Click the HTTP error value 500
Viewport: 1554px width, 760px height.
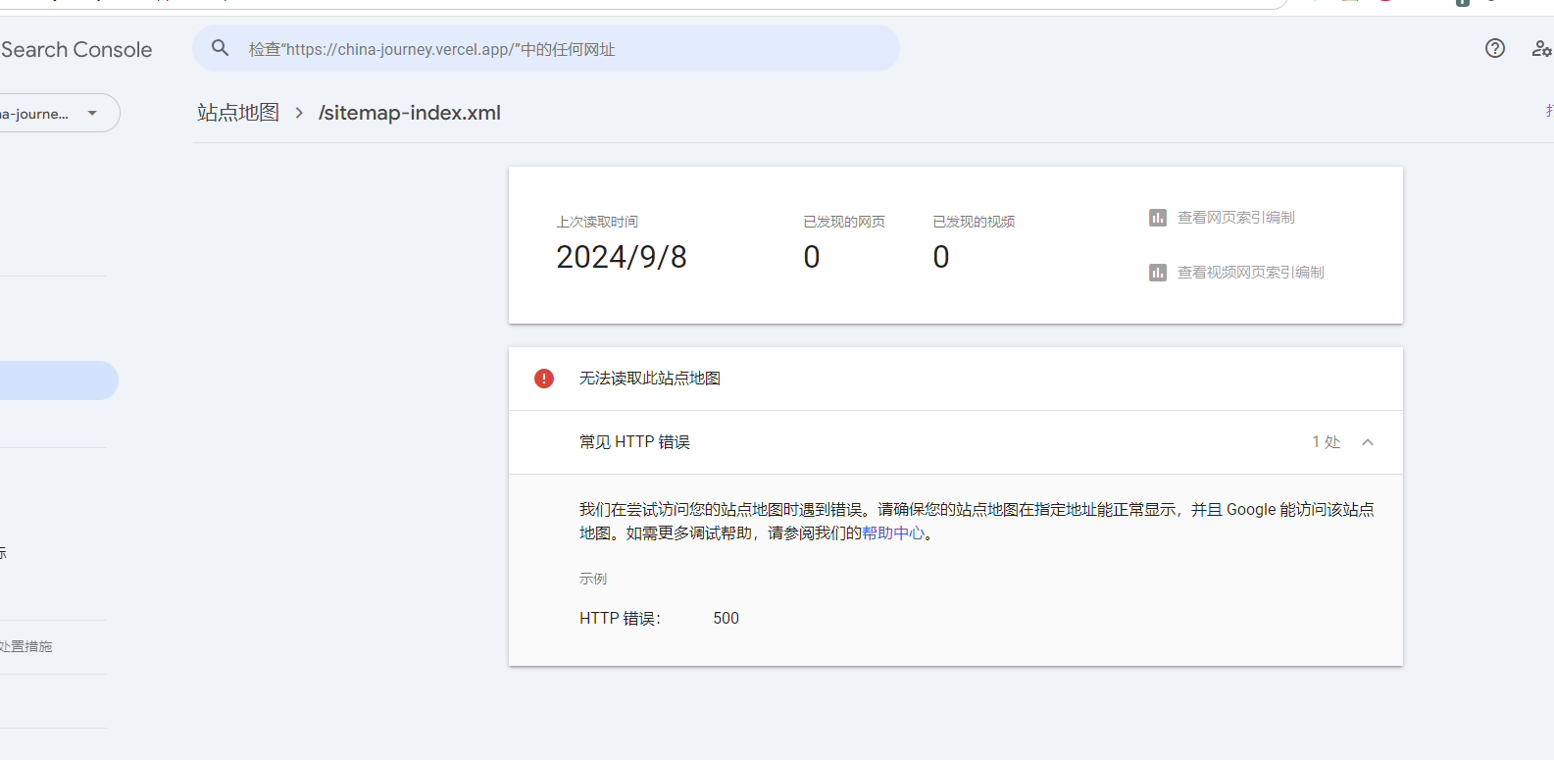(727, 619)
